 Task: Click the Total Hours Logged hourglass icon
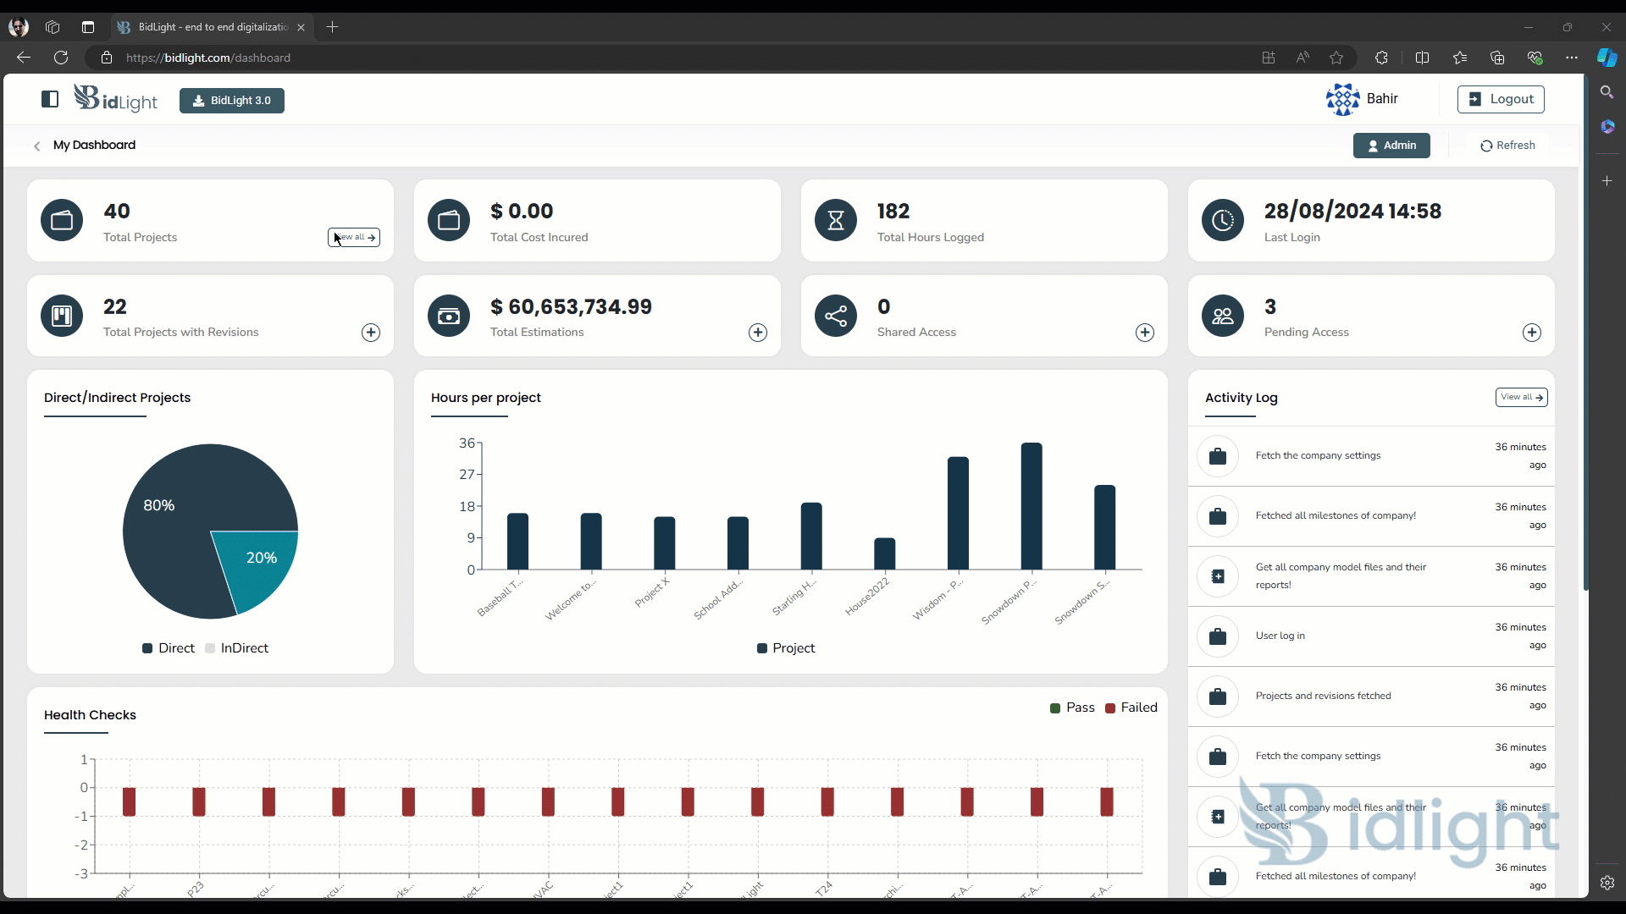pos(837,220)
